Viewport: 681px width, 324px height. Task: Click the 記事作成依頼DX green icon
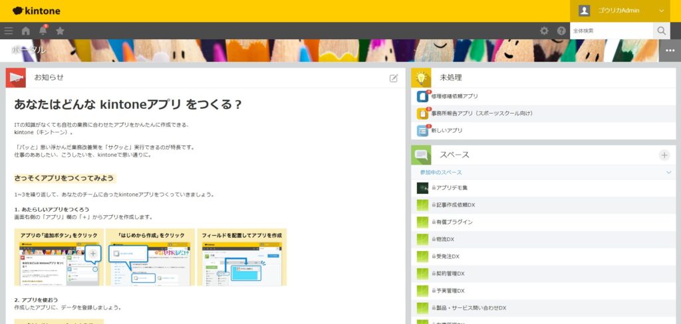point(422,204)
